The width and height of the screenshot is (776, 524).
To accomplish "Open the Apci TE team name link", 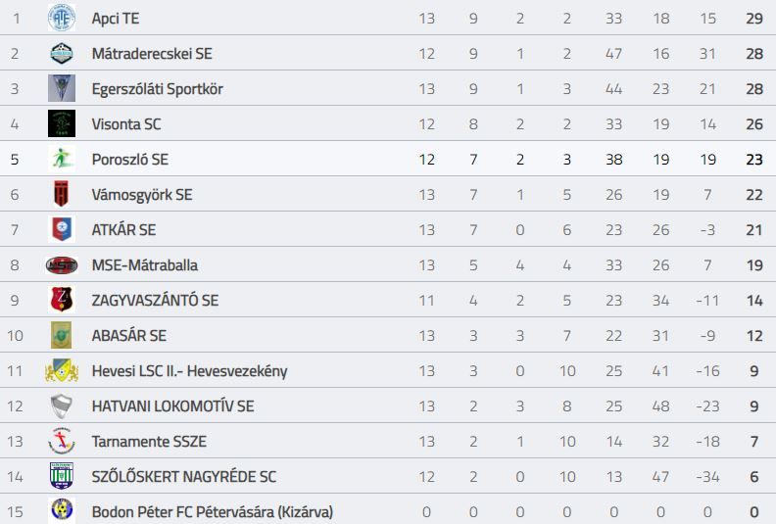I will click(x=116, y=19).
